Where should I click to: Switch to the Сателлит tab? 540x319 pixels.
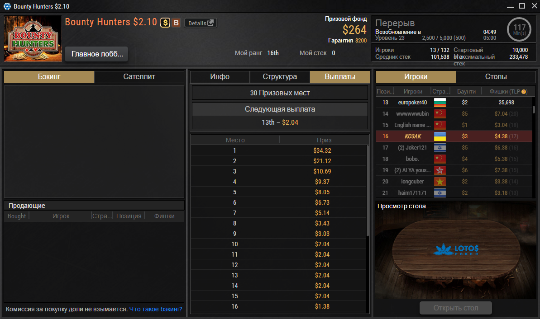139,77
